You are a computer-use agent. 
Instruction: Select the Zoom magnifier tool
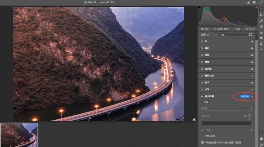click(261, 133)
